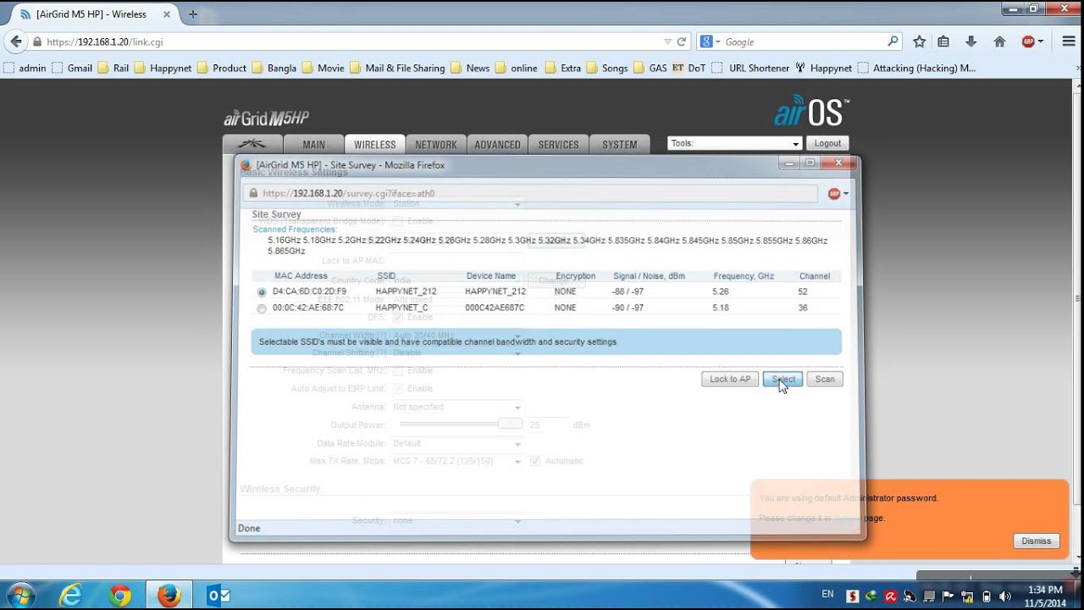Click the clock showing 1:34 PM
Image resolution: width=1084 pixels, height=610 pixels.
(1045, 590)
